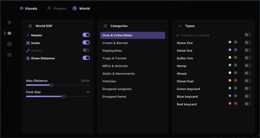Image resolution: width=260 pixels, height=138 pixels.
Task: Click the crosshair icon for Diesel fuel
Action: [236, 80]
